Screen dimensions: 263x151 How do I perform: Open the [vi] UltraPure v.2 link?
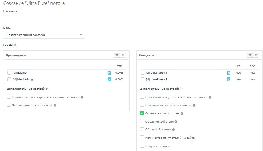click(157, 79)
